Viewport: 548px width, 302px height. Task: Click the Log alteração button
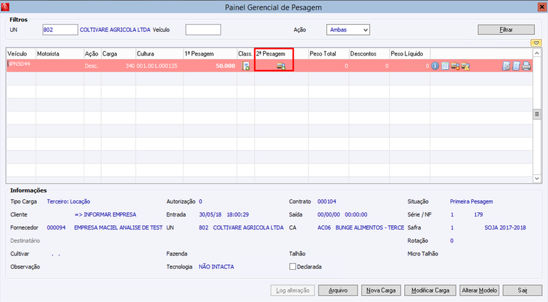tap(292, 290)
